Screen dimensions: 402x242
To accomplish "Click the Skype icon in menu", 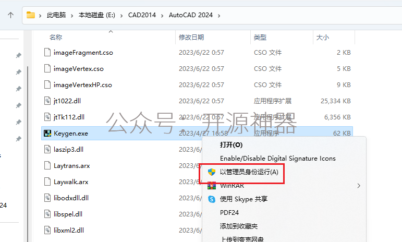I will 212,199.
